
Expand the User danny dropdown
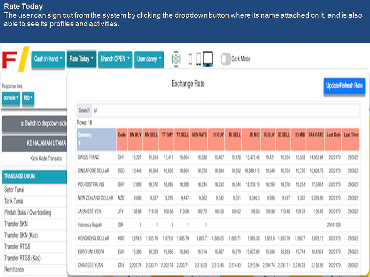click(149, 59)
